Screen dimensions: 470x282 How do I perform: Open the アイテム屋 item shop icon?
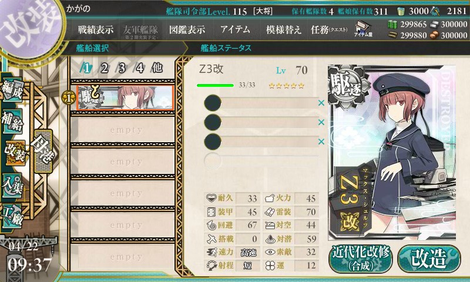(x=362, y=29)
